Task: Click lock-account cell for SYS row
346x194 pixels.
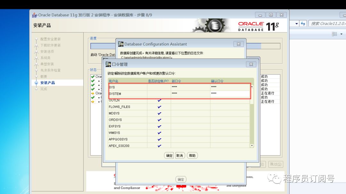Action: (159, 87)
